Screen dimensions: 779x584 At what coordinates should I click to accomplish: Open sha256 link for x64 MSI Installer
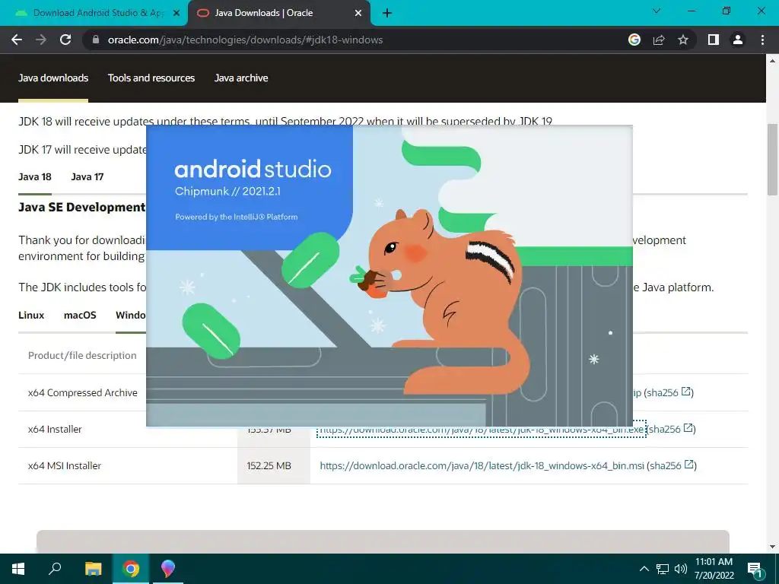672,466
